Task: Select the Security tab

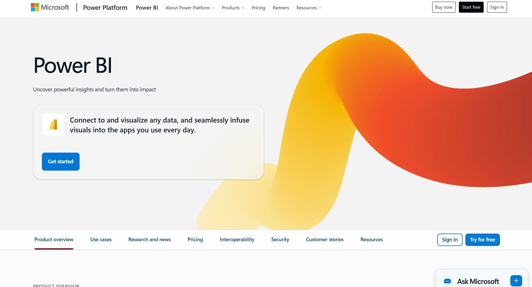Action: click(280, 239)
